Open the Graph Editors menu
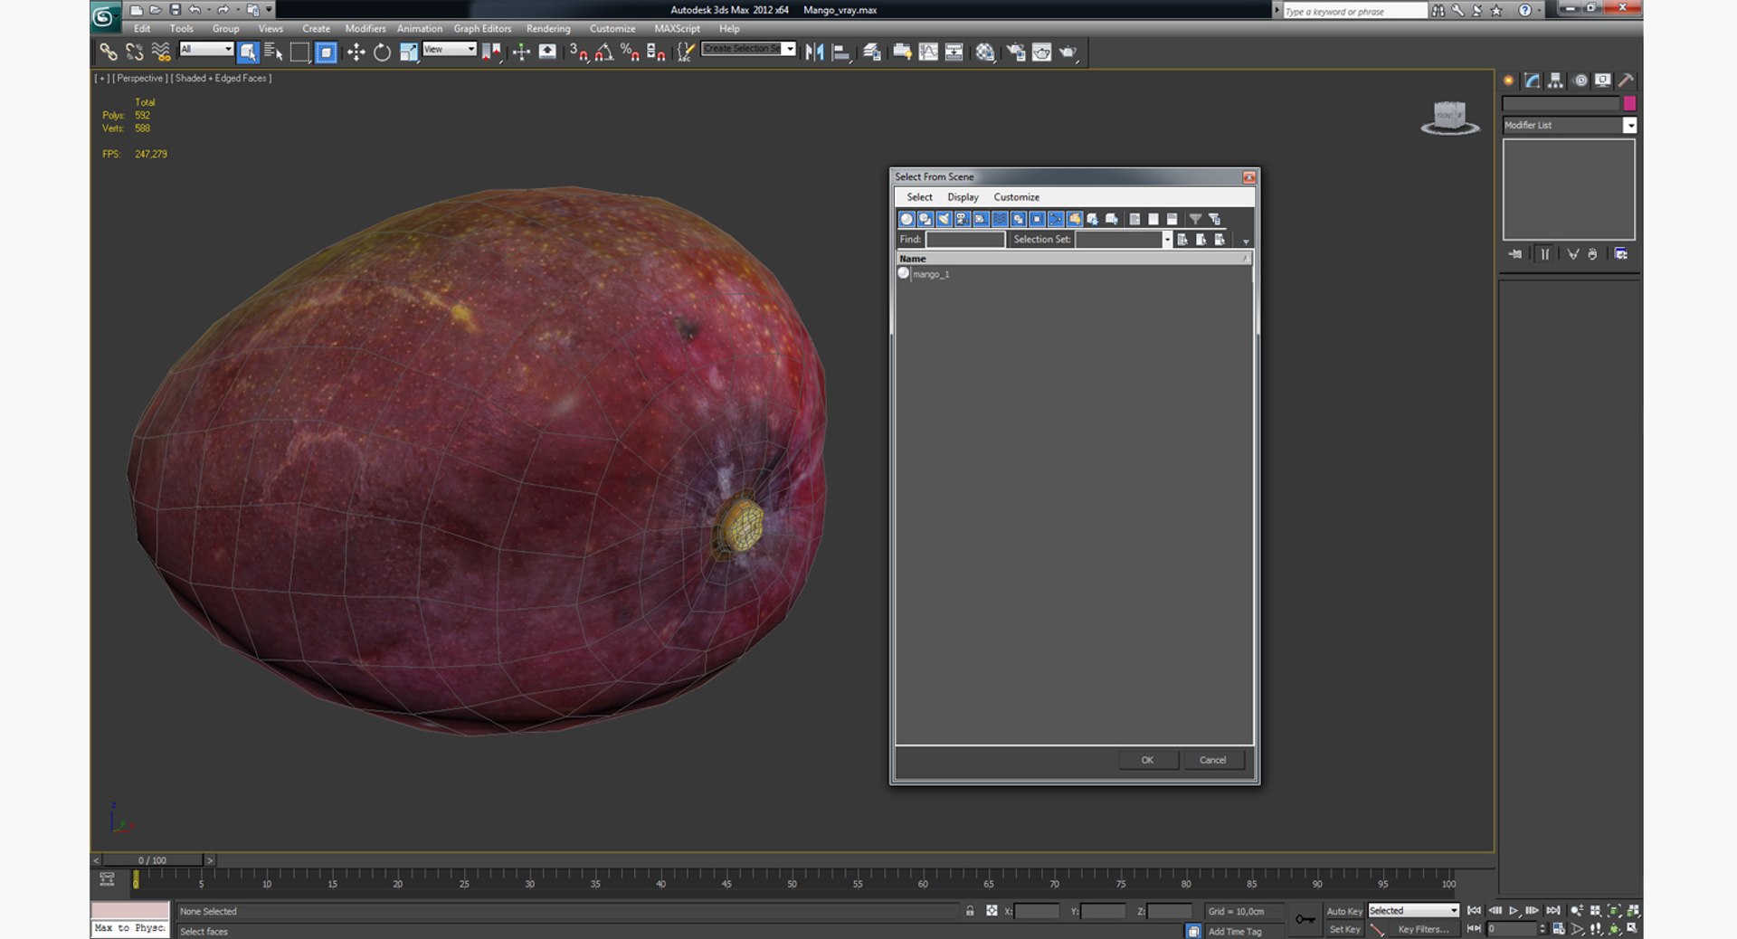Viewport: 1737px width, 939px height. click(482, 29)
